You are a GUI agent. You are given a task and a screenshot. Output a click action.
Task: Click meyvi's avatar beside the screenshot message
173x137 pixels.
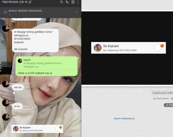click(x=6, y=117)
